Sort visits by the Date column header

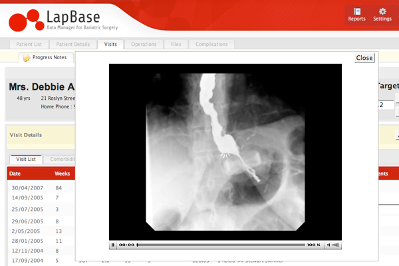coord(15,174)
